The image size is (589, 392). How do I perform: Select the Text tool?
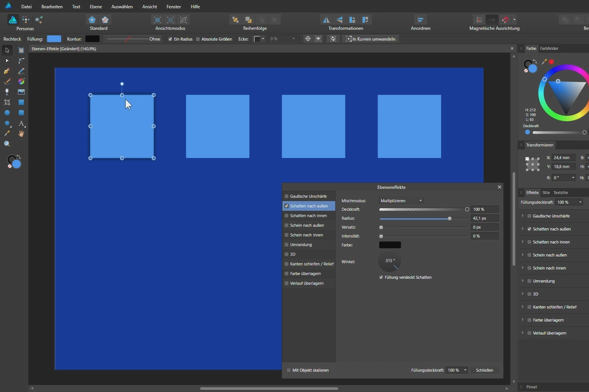(x=21, y=123)
